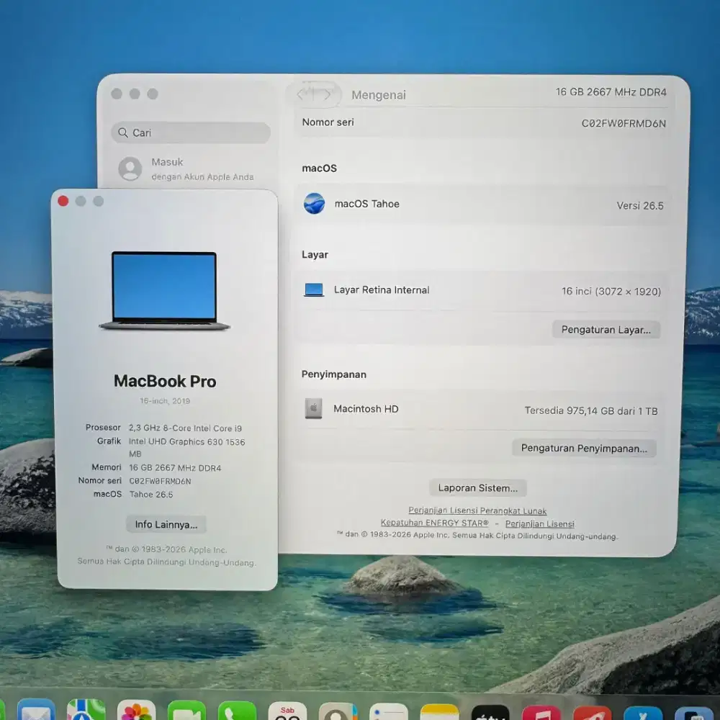Open Pengaturan Layar button
Image resolution: width=720 pixels, height=720 pixels.
606,330
